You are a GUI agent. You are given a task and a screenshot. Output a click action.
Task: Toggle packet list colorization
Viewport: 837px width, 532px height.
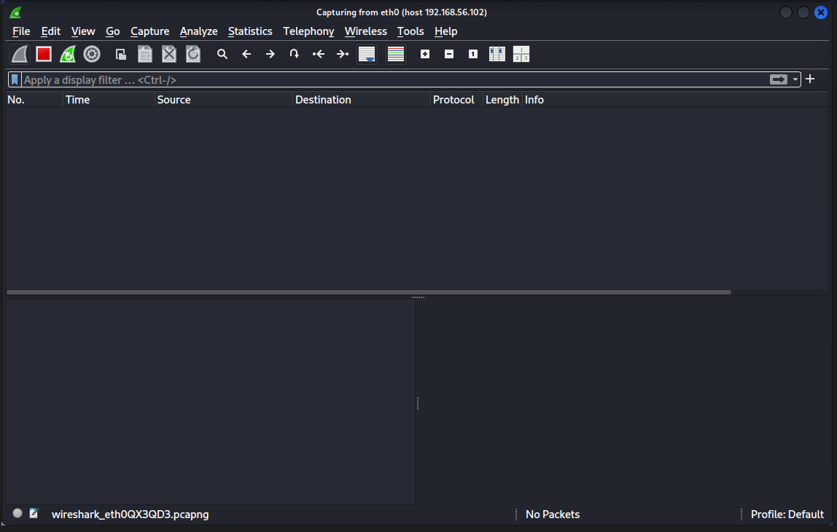tap(396, 54)
